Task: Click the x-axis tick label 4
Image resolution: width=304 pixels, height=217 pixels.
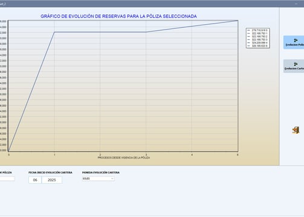Action: pyautogui.click(x=192, y=155)
